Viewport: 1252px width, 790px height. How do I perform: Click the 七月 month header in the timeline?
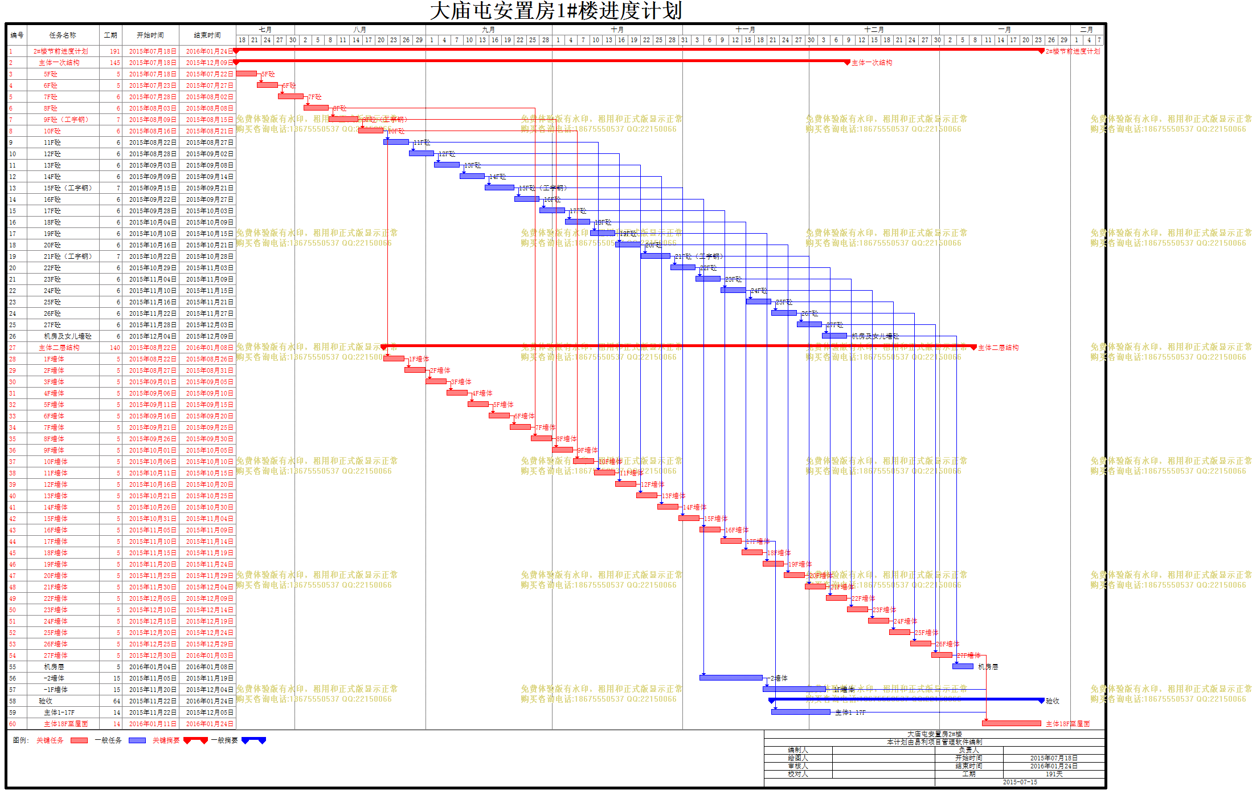265,30
